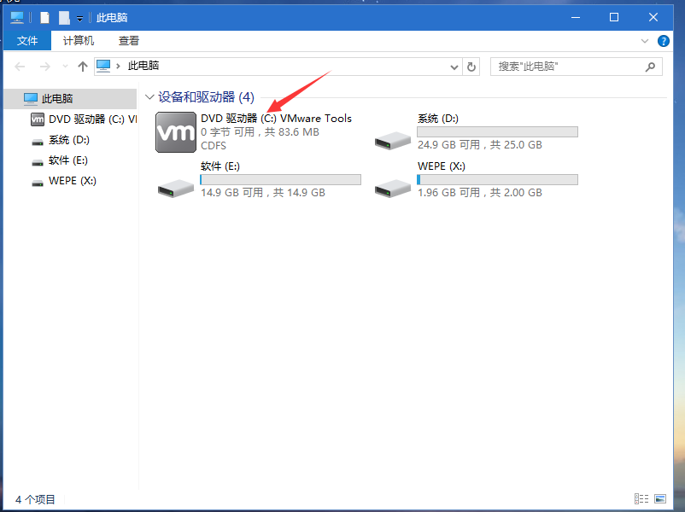Select 软件 (E:) in the navigation pane
685x512 pixels.
(68, 160)
